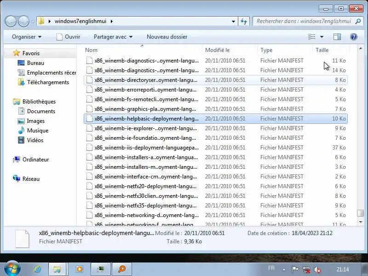Select x86_winemb-installers-a file
The height and width of the screenshot is (276, 368).
tap(215, 157)
